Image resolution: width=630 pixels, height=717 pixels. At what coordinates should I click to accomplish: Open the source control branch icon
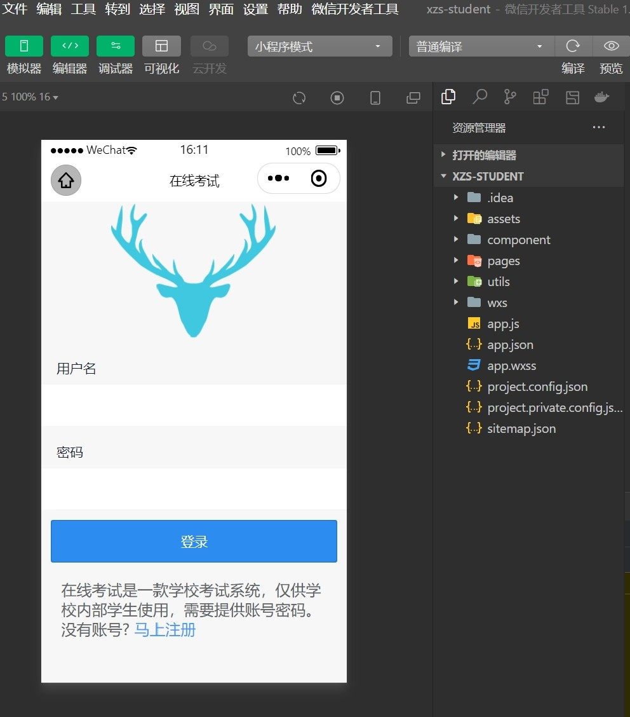(510, 97)
